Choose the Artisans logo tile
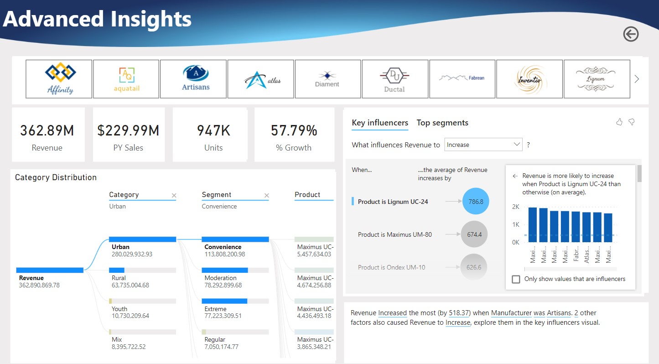 tap(193, 79)
